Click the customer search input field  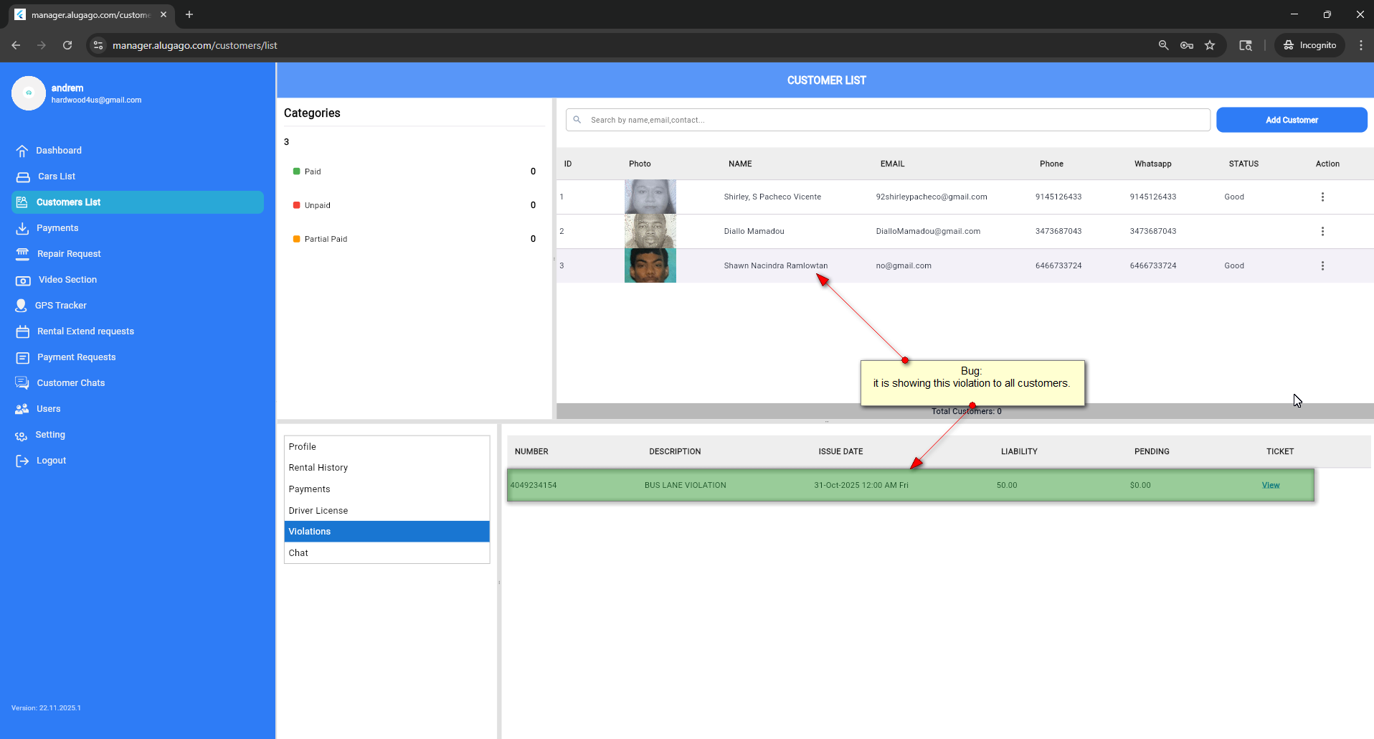(x=889, y=120)
